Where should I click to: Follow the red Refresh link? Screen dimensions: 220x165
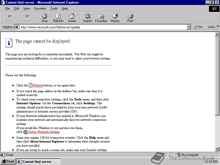tap(38, 85)
